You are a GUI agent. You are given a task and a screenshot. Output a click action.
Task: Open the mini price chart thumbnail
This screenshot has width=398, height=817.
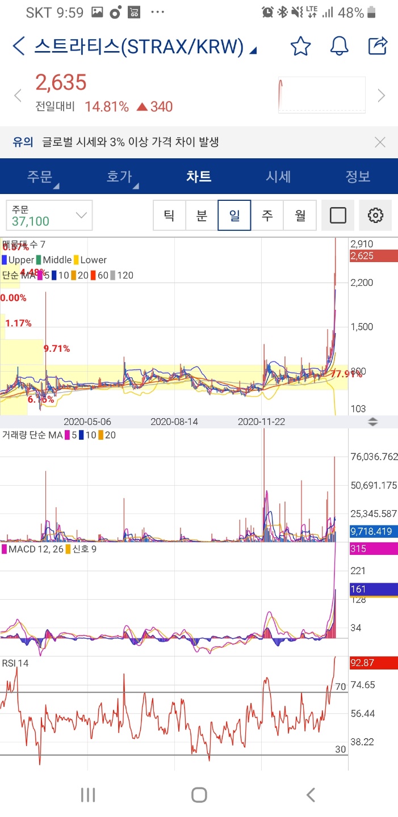pyautogui.click(x=321, y=95)
